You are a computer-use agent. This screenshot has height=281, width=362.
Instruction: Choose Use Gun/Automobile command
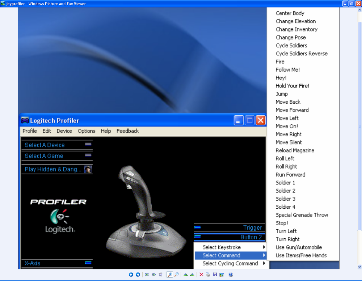(303, 247)
